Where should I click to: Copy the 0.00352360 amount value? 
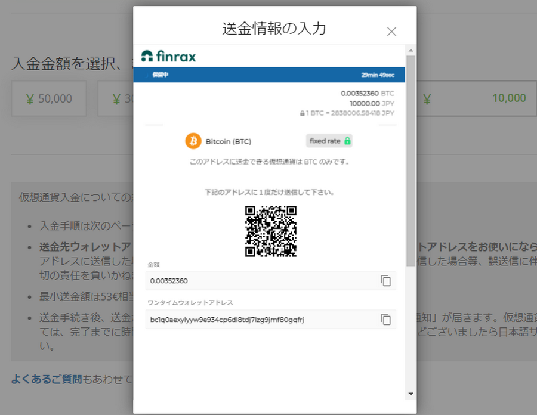[x=385, y=281]
